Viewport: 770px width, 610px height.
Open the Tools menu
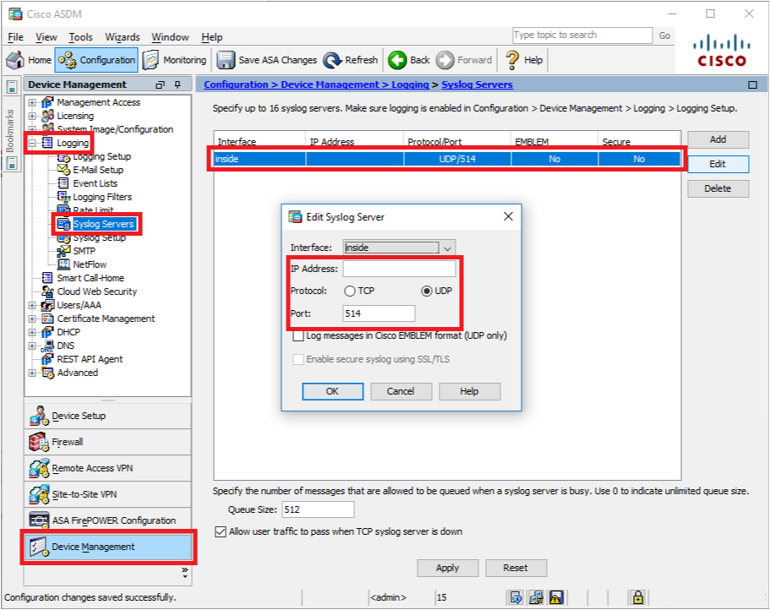[80, 37]
